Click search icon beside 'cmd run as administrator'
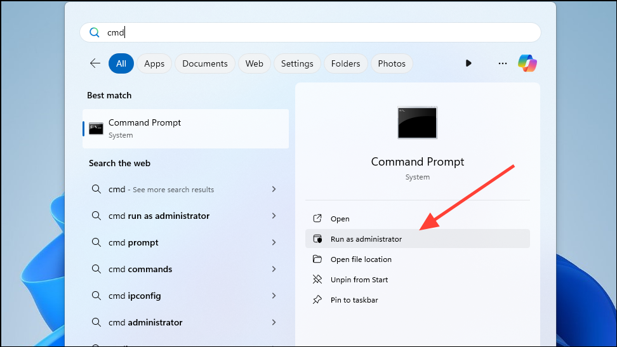The height and width of the screenshot is (347, 617). [x=96, y=216]
